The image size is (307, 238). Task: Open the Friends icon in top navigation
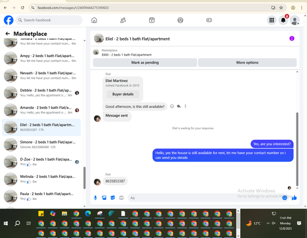(123, 20)
